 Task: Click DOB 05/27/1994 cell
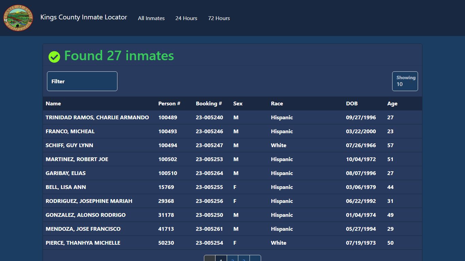click(361, 229)
